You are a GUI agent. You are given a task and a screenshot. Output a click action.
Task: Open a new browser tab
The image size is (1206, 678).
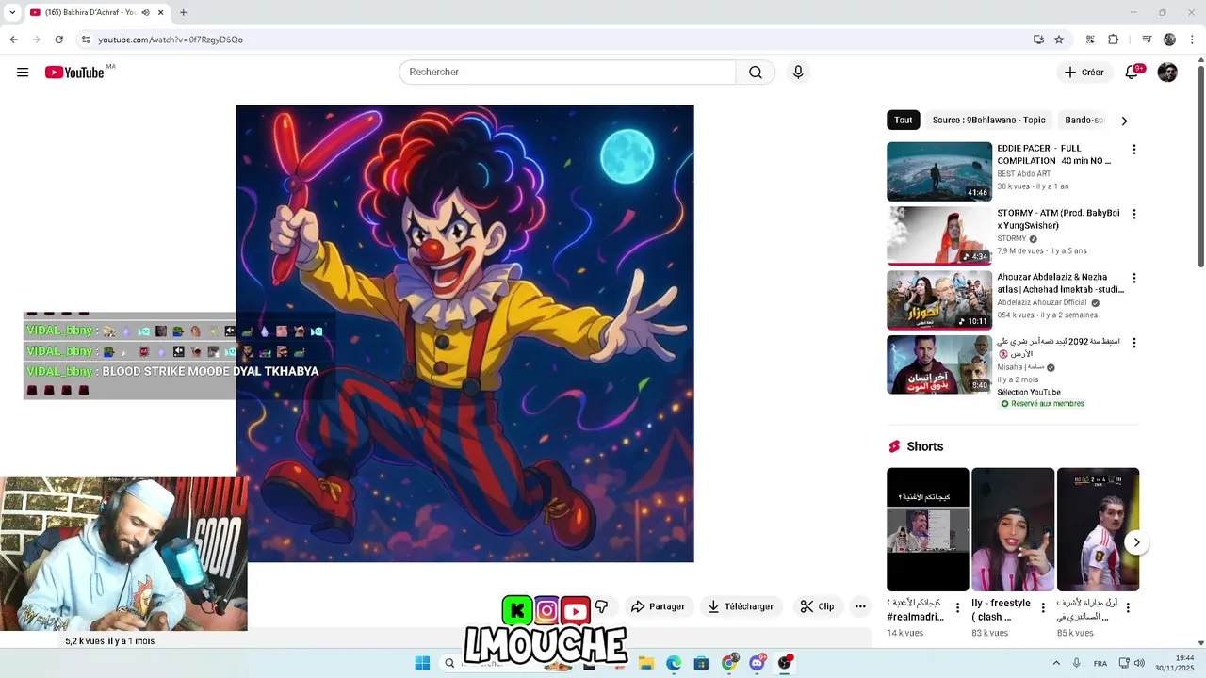click(183, 12)
